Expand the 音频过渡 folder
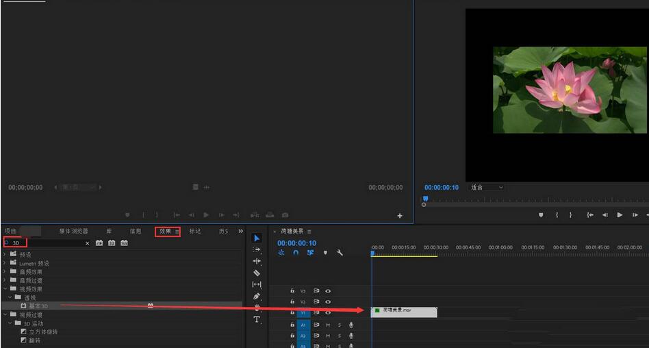 5,280
